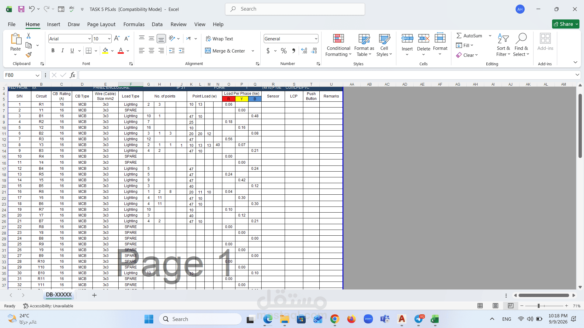Click the Percent Style icon

[x=284, y=51]
